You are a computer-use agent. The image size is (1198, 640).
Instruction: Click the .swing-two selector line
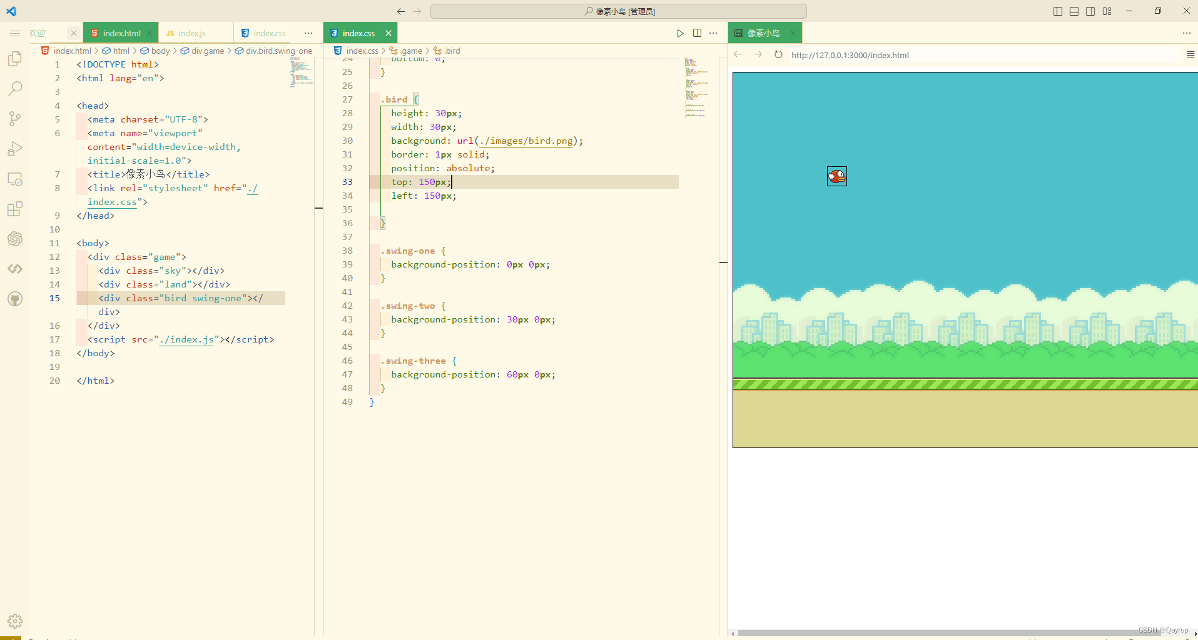(x=413, y=306)
